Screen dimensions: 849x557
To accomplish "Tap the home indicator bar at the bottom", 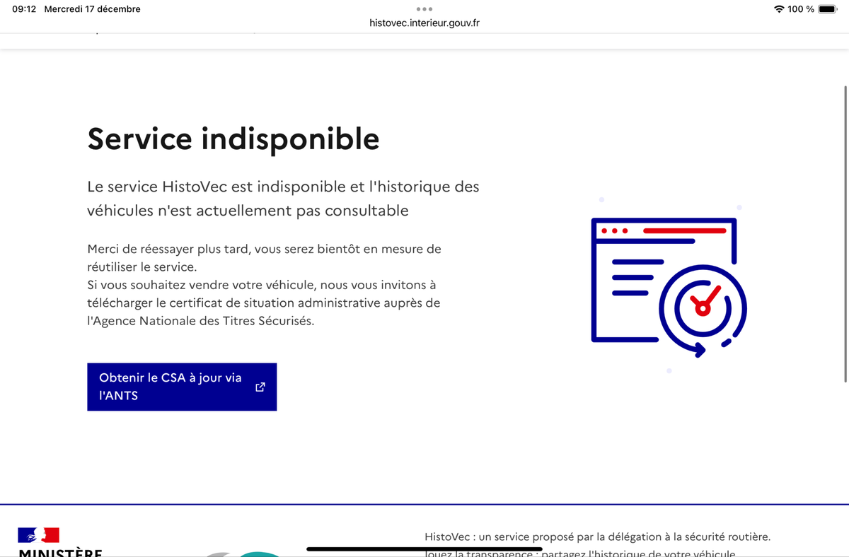I will tap(424, 549).
